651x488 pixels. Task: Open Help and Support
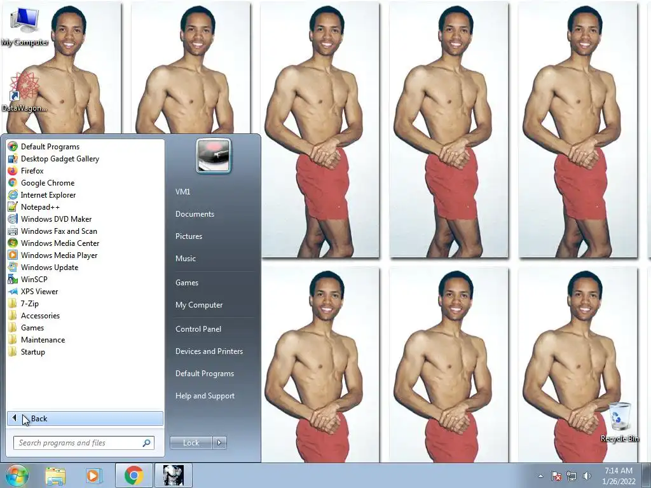(205, 395)
